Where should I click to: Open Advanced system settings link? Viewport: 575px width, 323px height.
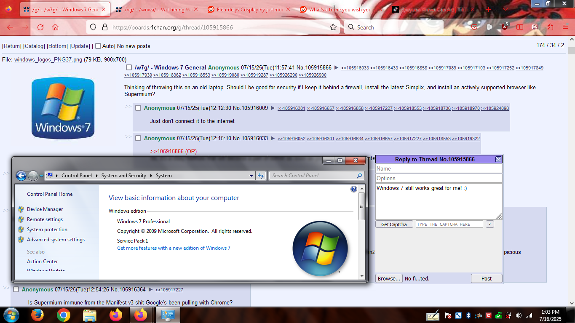(56, 240)
